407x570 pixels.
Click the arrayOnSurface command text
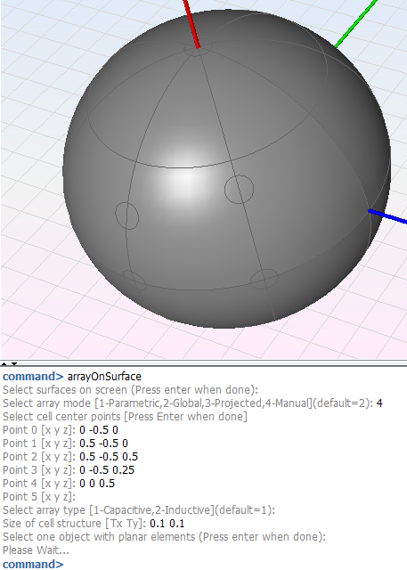(x=104, y=377)
